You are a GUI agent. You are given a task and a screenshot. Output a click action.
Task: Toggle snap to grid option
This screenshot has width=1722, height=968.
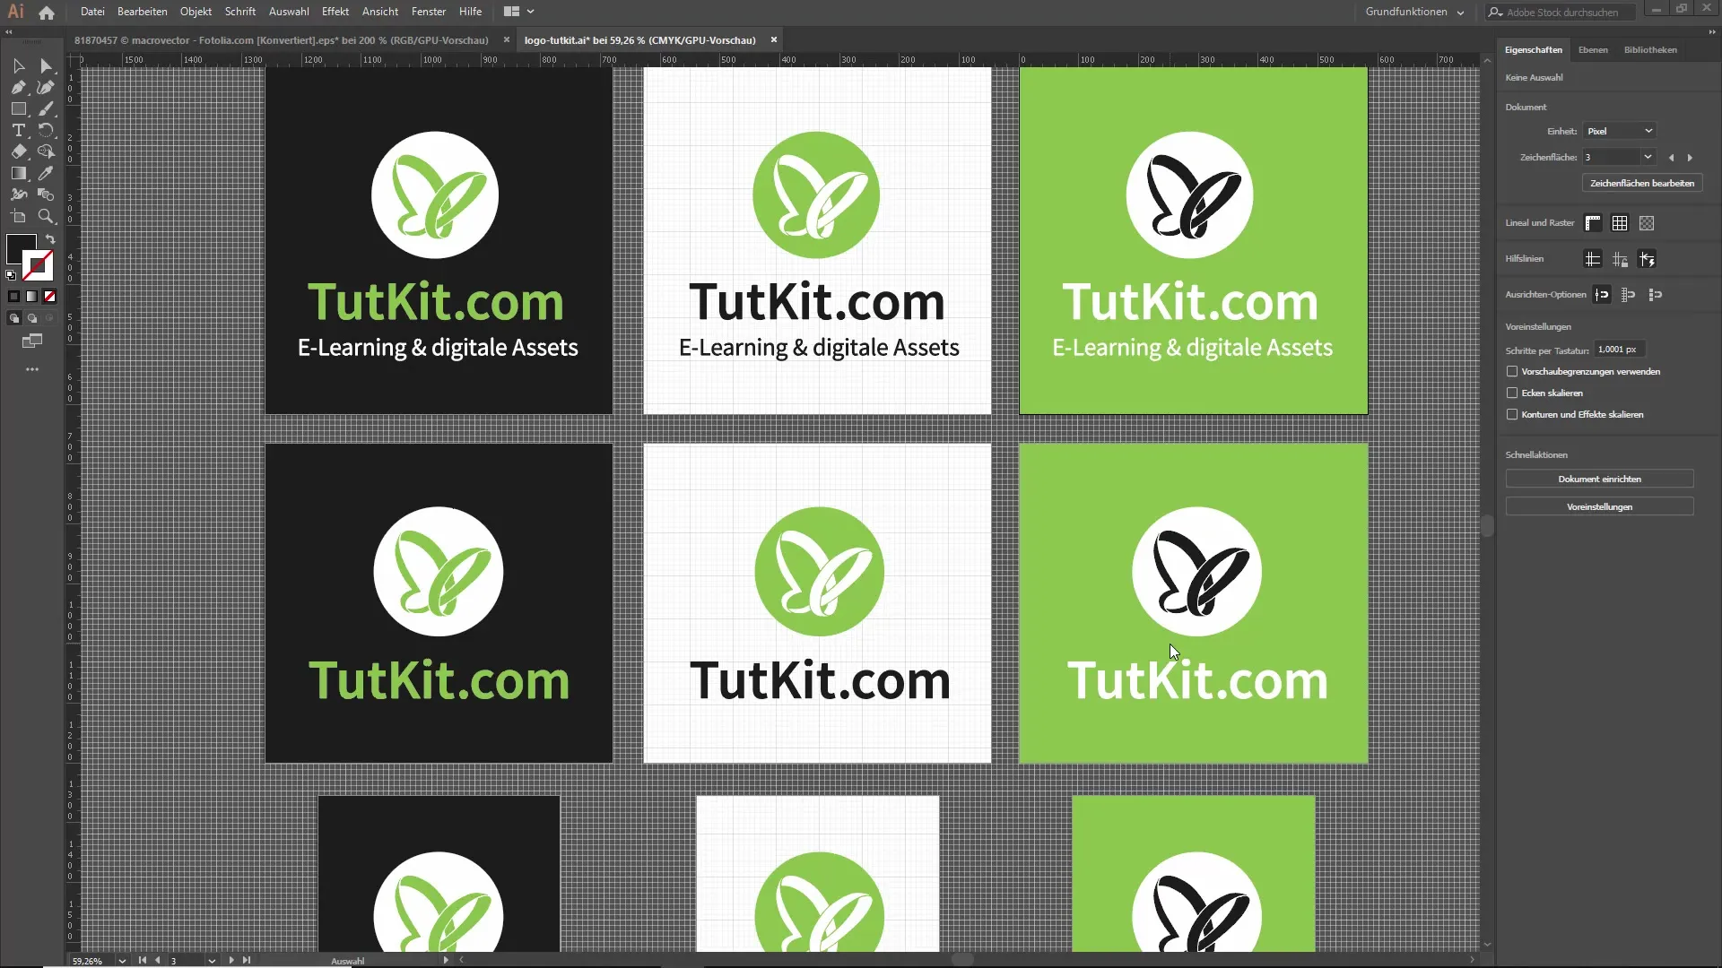1629,295
